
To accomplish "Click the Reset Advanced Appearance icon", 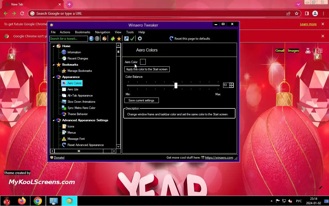I will (64, 145).
